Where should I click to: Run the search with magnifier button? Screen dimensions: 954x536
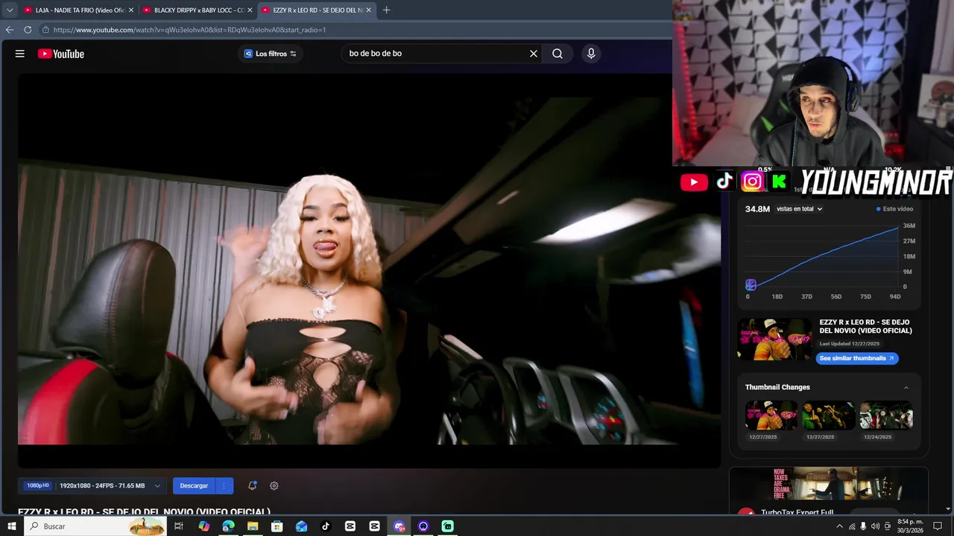(x=557, y=54)
